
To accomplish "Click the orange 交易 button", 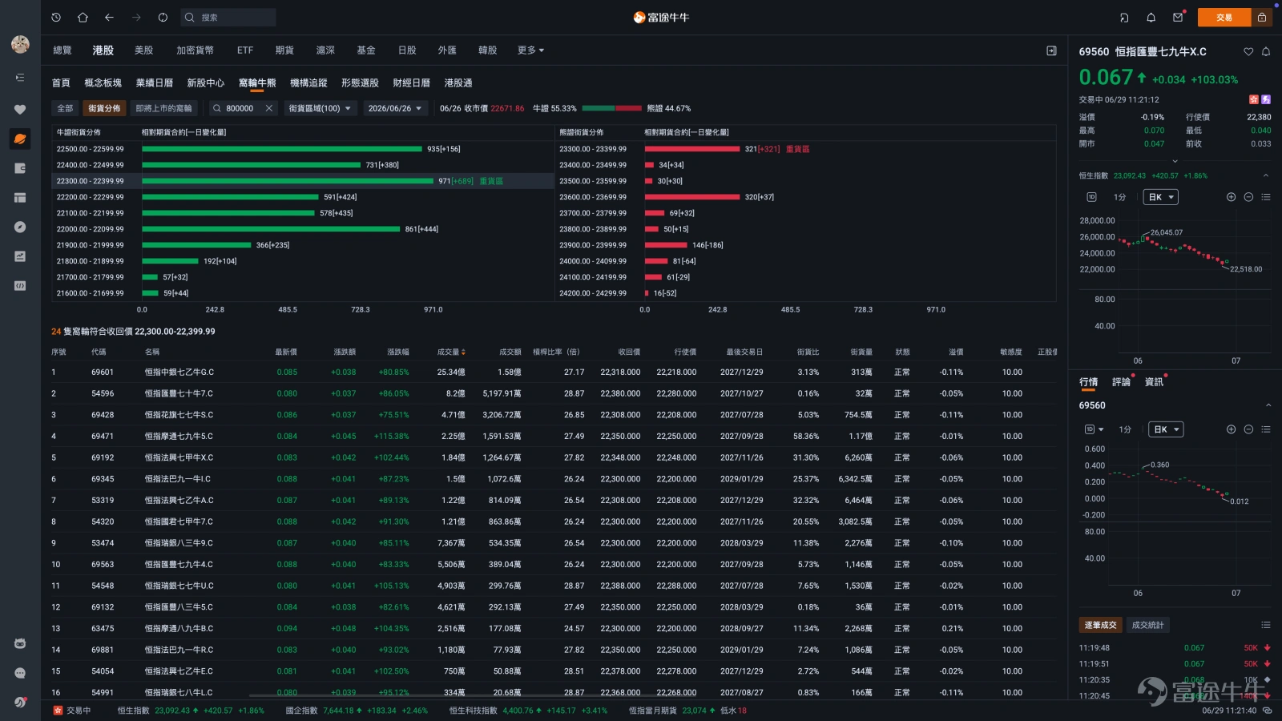I will coord(1224,17).
